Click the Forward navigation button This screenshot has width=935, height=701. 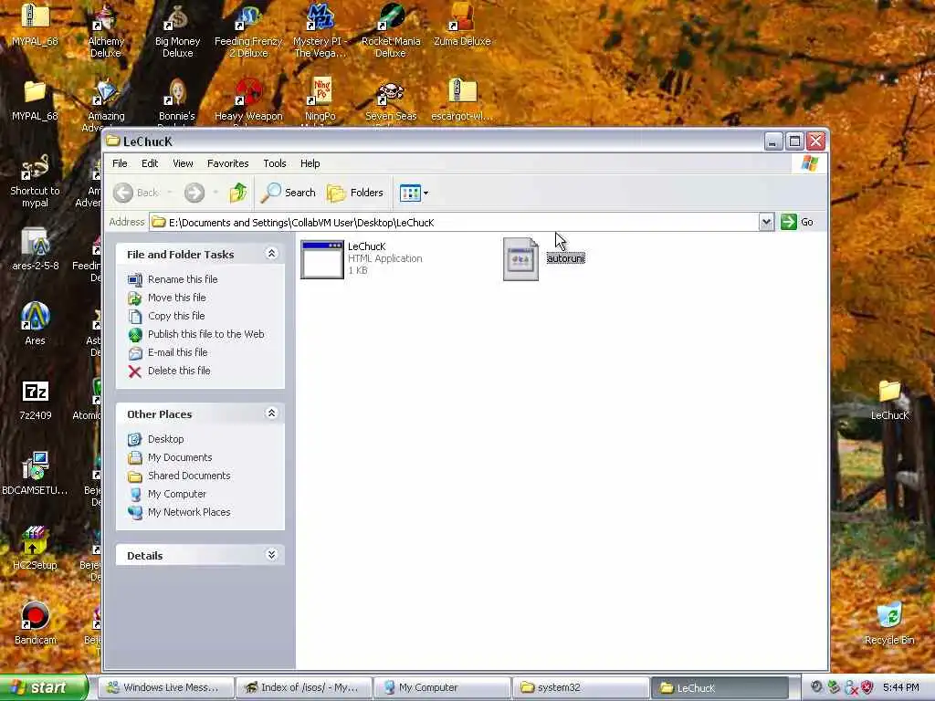(x=194, y=193)
